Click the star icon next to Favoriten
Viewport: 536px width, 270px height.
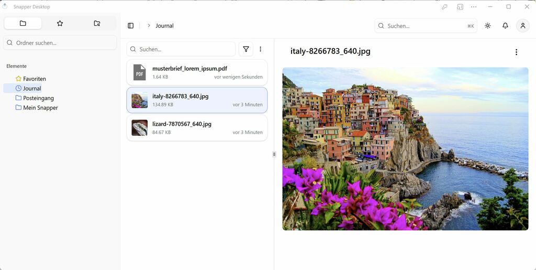pos(18,79)
